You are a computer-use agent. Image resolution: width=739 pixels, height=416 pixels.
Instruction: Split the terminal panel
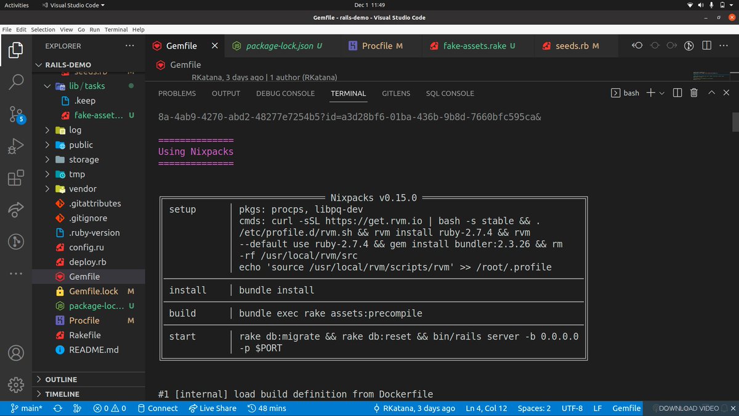pyautogui.click(x=677, y=93)
